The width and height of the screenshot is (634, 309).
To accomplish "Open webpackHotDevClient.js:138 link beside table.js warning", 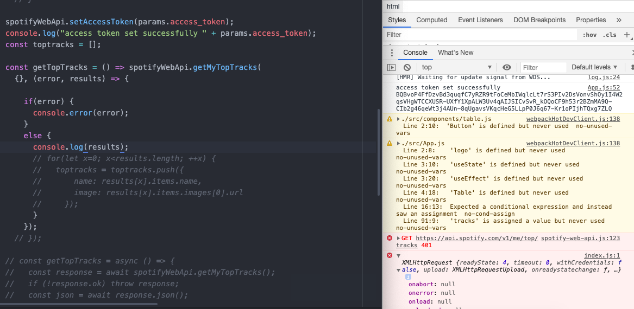I will point(573,119).
